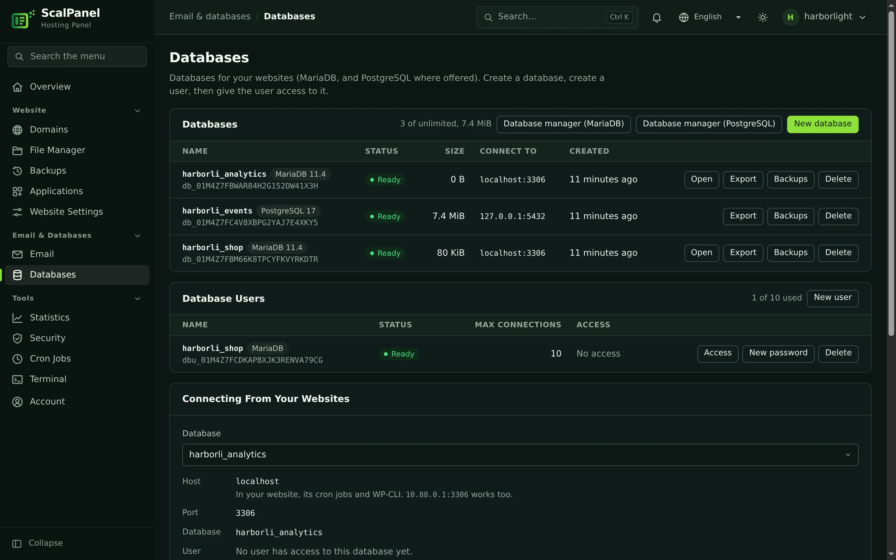Open the harborlight account menu
The width and height of the screenshot is (896, 560).
point(824,17)
